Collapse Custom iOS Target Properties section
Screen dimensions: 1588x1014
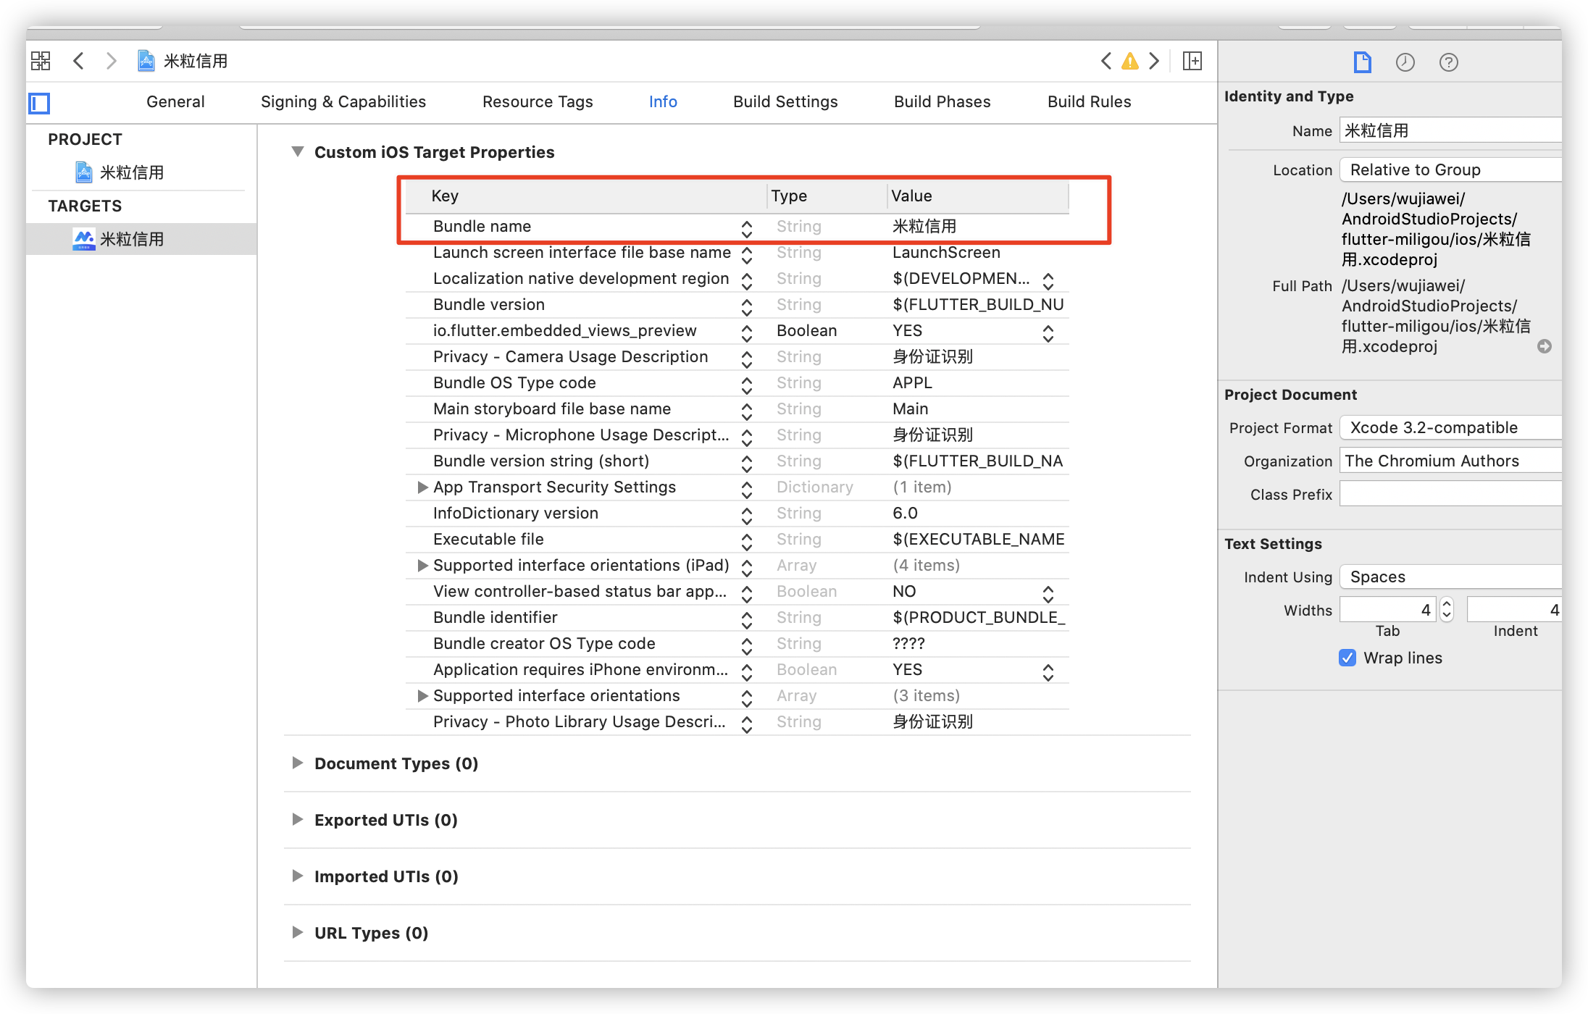297,152
